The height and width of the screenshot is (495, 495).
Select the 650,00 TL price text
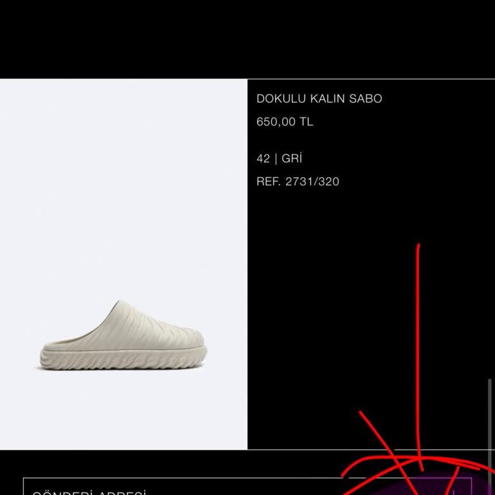click(x=285, y=122)
